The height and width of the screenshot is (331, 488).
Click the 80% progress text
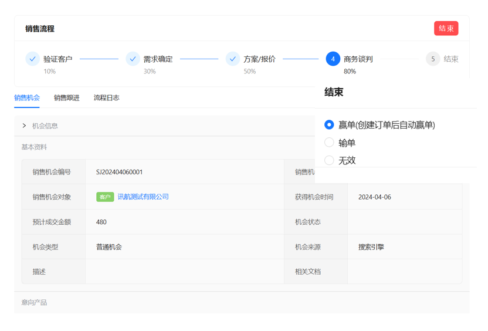pyautogui.click(x=350, y=72)
